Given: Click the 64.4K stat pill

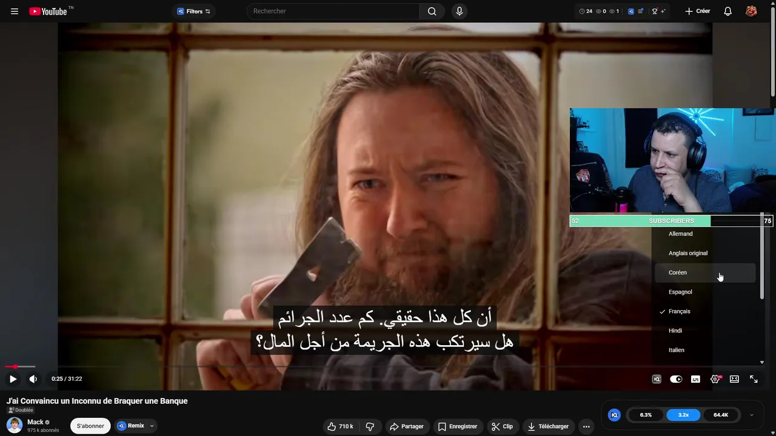Looking at the screenshot, I should click(x=721, y=415).
